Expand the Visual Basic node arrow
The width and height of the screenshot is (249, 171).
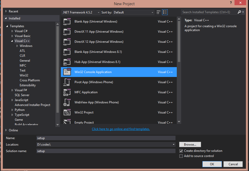coord(12,36)
